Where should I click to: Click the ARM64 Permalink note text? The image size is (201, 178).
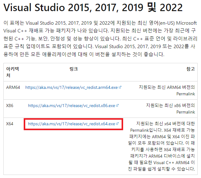coord(167,90)
